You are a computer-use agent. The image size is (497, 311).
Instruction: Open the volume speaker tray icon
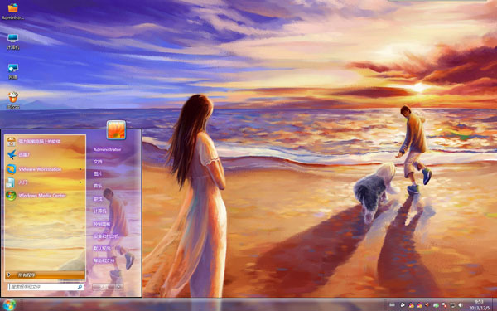[461, 305]
